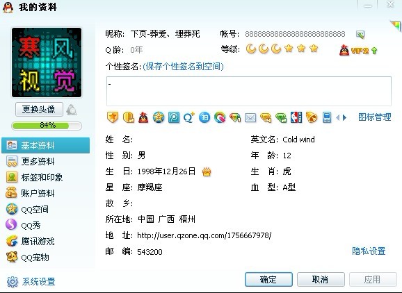Click the QZone star badge icon
The width and height of the screenshot is (402, 293).
coord(159,117)
